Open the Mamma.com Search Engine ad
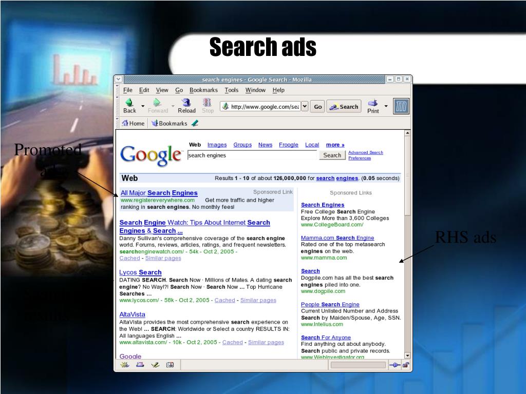This screenshot has height=394, width=526. (x=337, y=238)
